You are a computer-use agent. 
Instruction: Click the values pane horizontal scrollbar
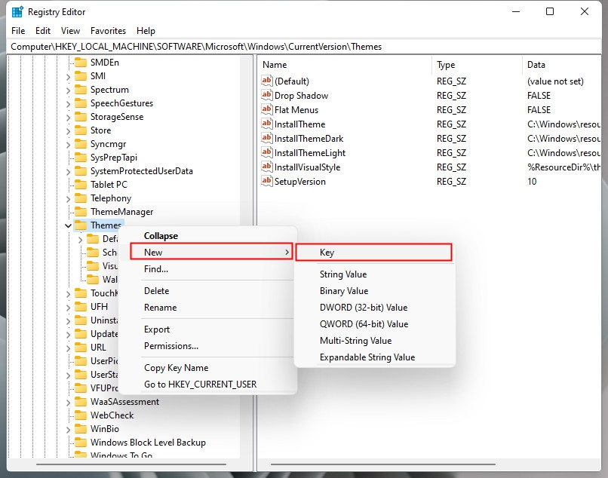pos(382,464)
